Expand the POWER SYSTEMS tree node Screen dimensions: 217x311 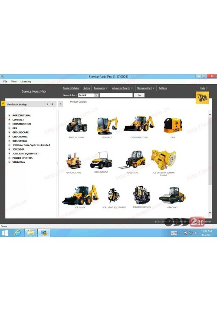click(x=9, y=158)
